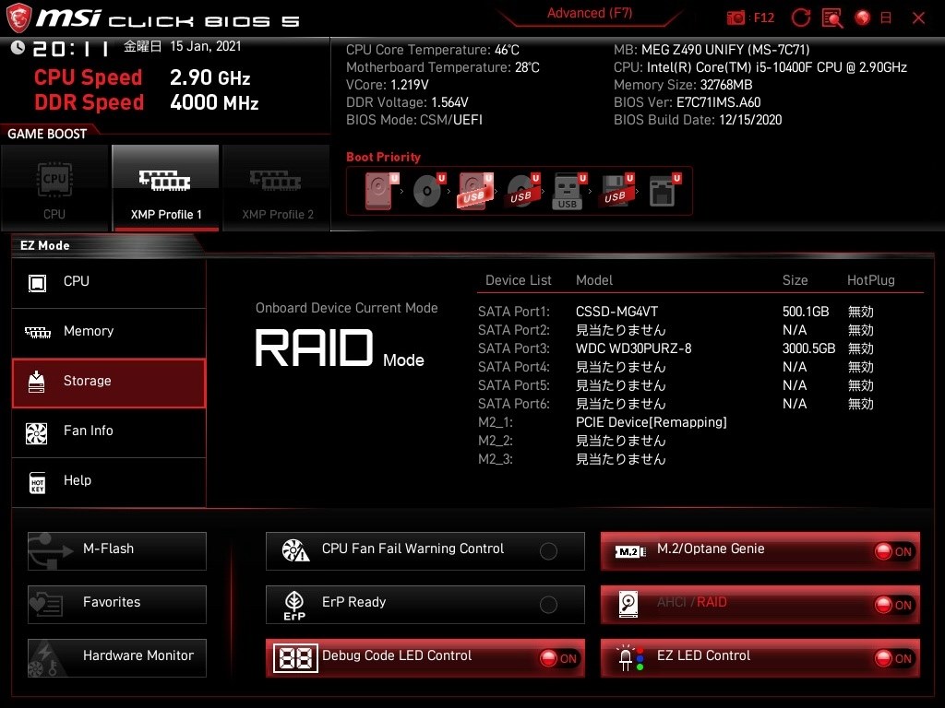Launch M-Flash
Image resolution: width=945 pixels, height=708 pixels.
117,551
